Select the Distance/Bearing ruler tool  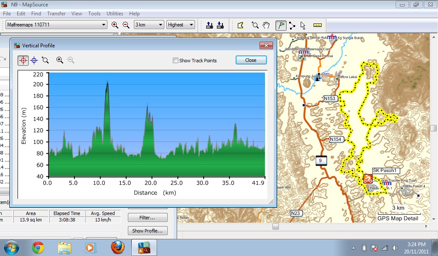317,25
